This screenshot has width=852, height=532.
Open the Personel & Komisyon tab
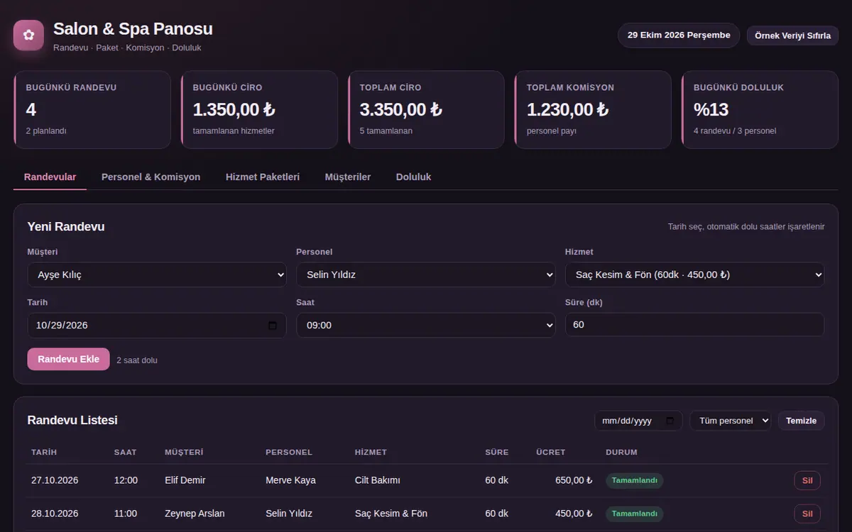(151, 177)
